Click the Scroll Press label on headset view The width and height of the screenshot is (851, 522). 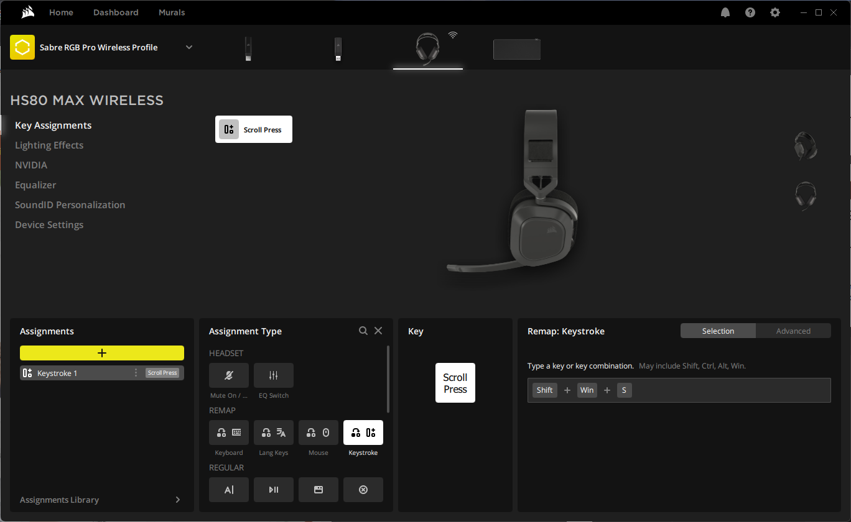pyautogui.click(x=254, y=129)
